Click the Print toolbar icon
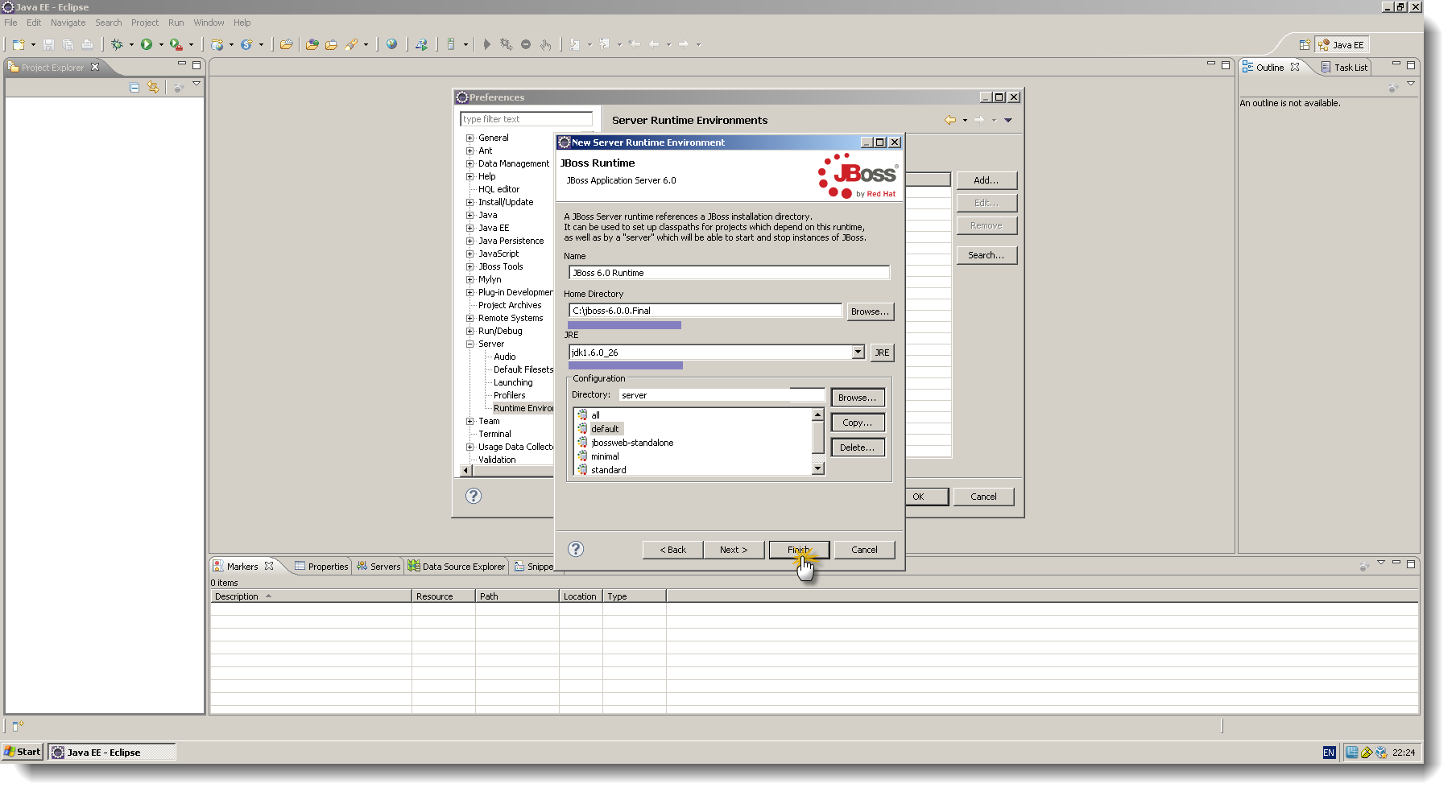The image size is (1456, 796). (x=88, y=44)
